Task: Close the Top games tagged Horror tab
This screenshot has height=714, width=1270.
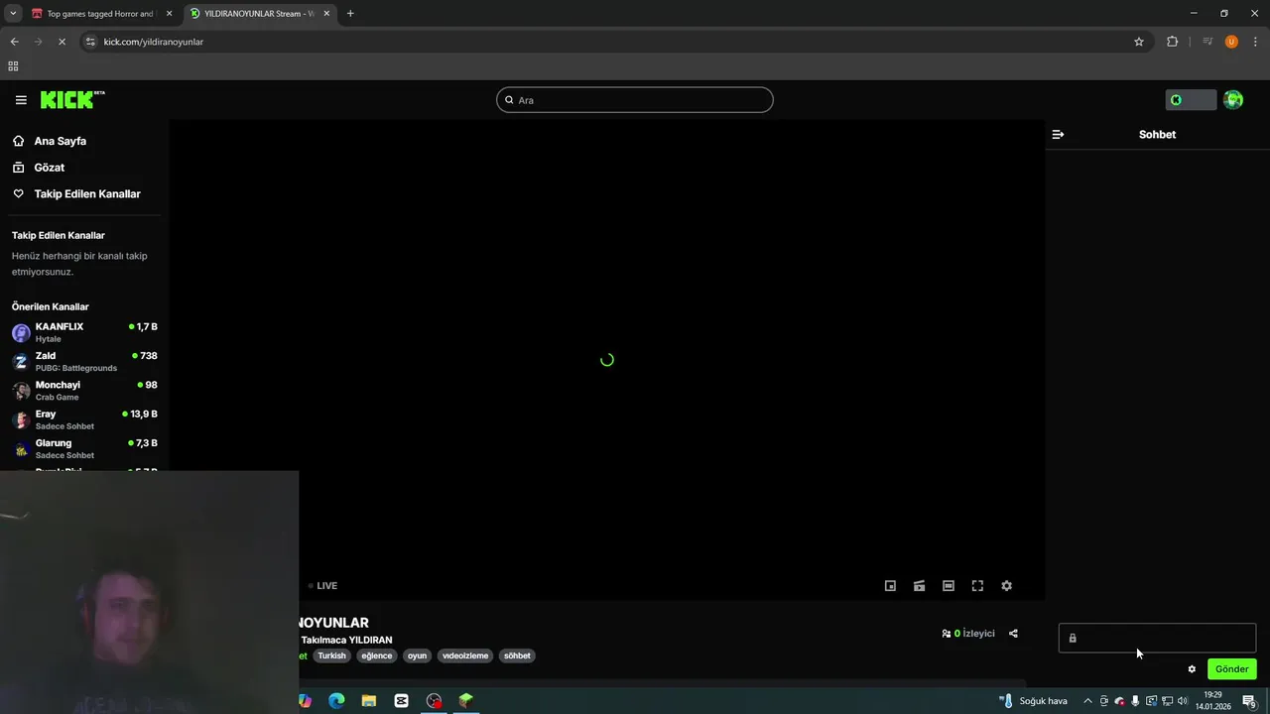Action: 169,14
